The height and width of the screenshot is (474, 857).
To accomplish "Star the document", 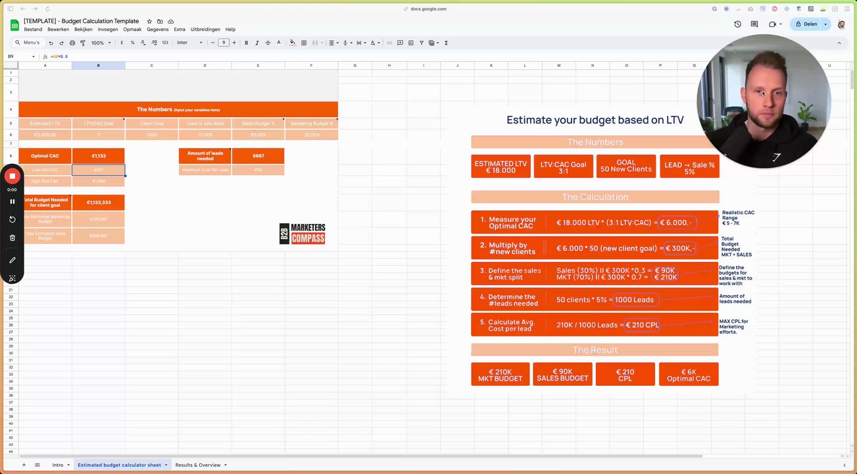I will point(149,22).
